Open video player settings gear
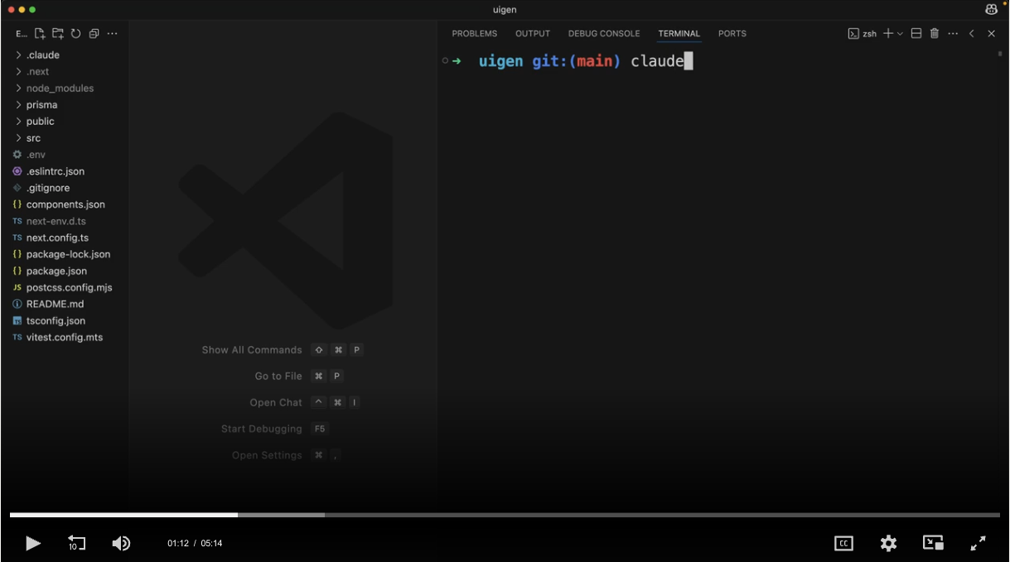 click(x=888, y=543)
